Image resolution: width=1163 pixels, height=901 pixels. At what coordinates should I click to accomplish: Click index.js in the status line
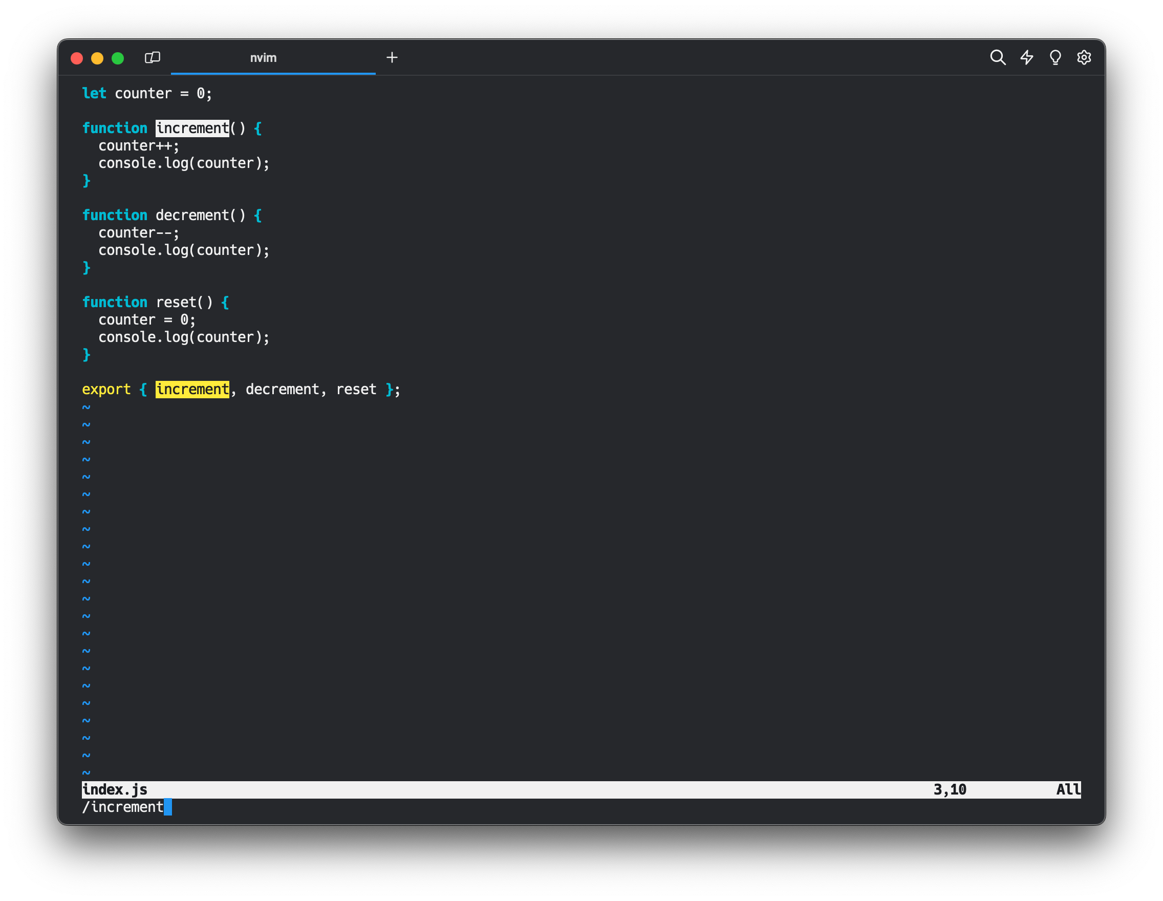pos(115,790)
